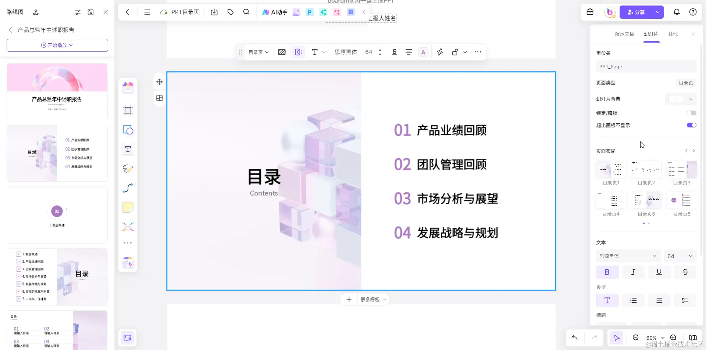Open the text color A swatch

coord(423,52)
